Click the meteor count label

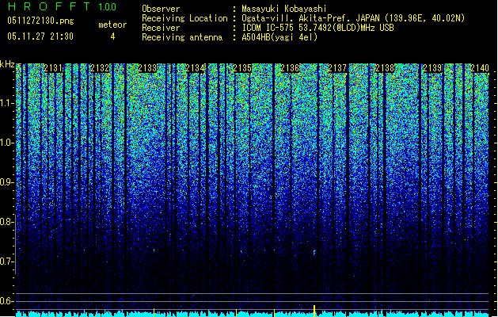coord(112,25)
